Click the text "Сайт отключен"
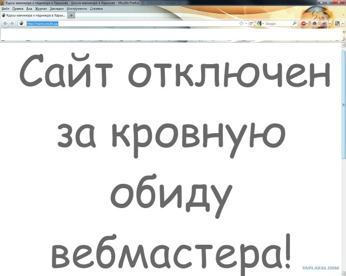 pyautogui.click(x=175, y=71)
